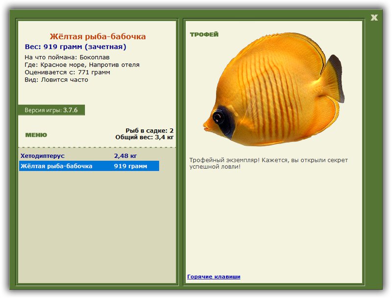Click the Вид: Ловится часто line
392x299 pixels.
56,80
